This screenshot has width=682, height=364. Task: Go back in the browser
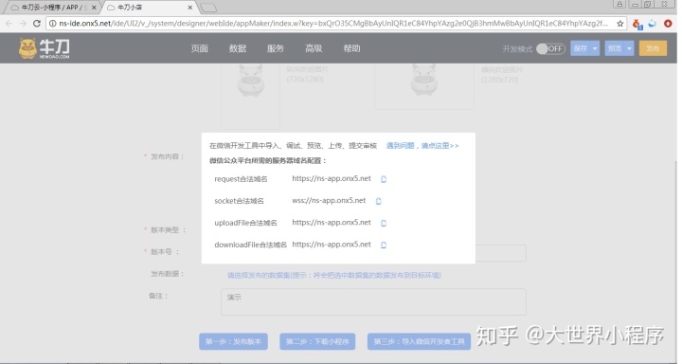pos(9,24)
